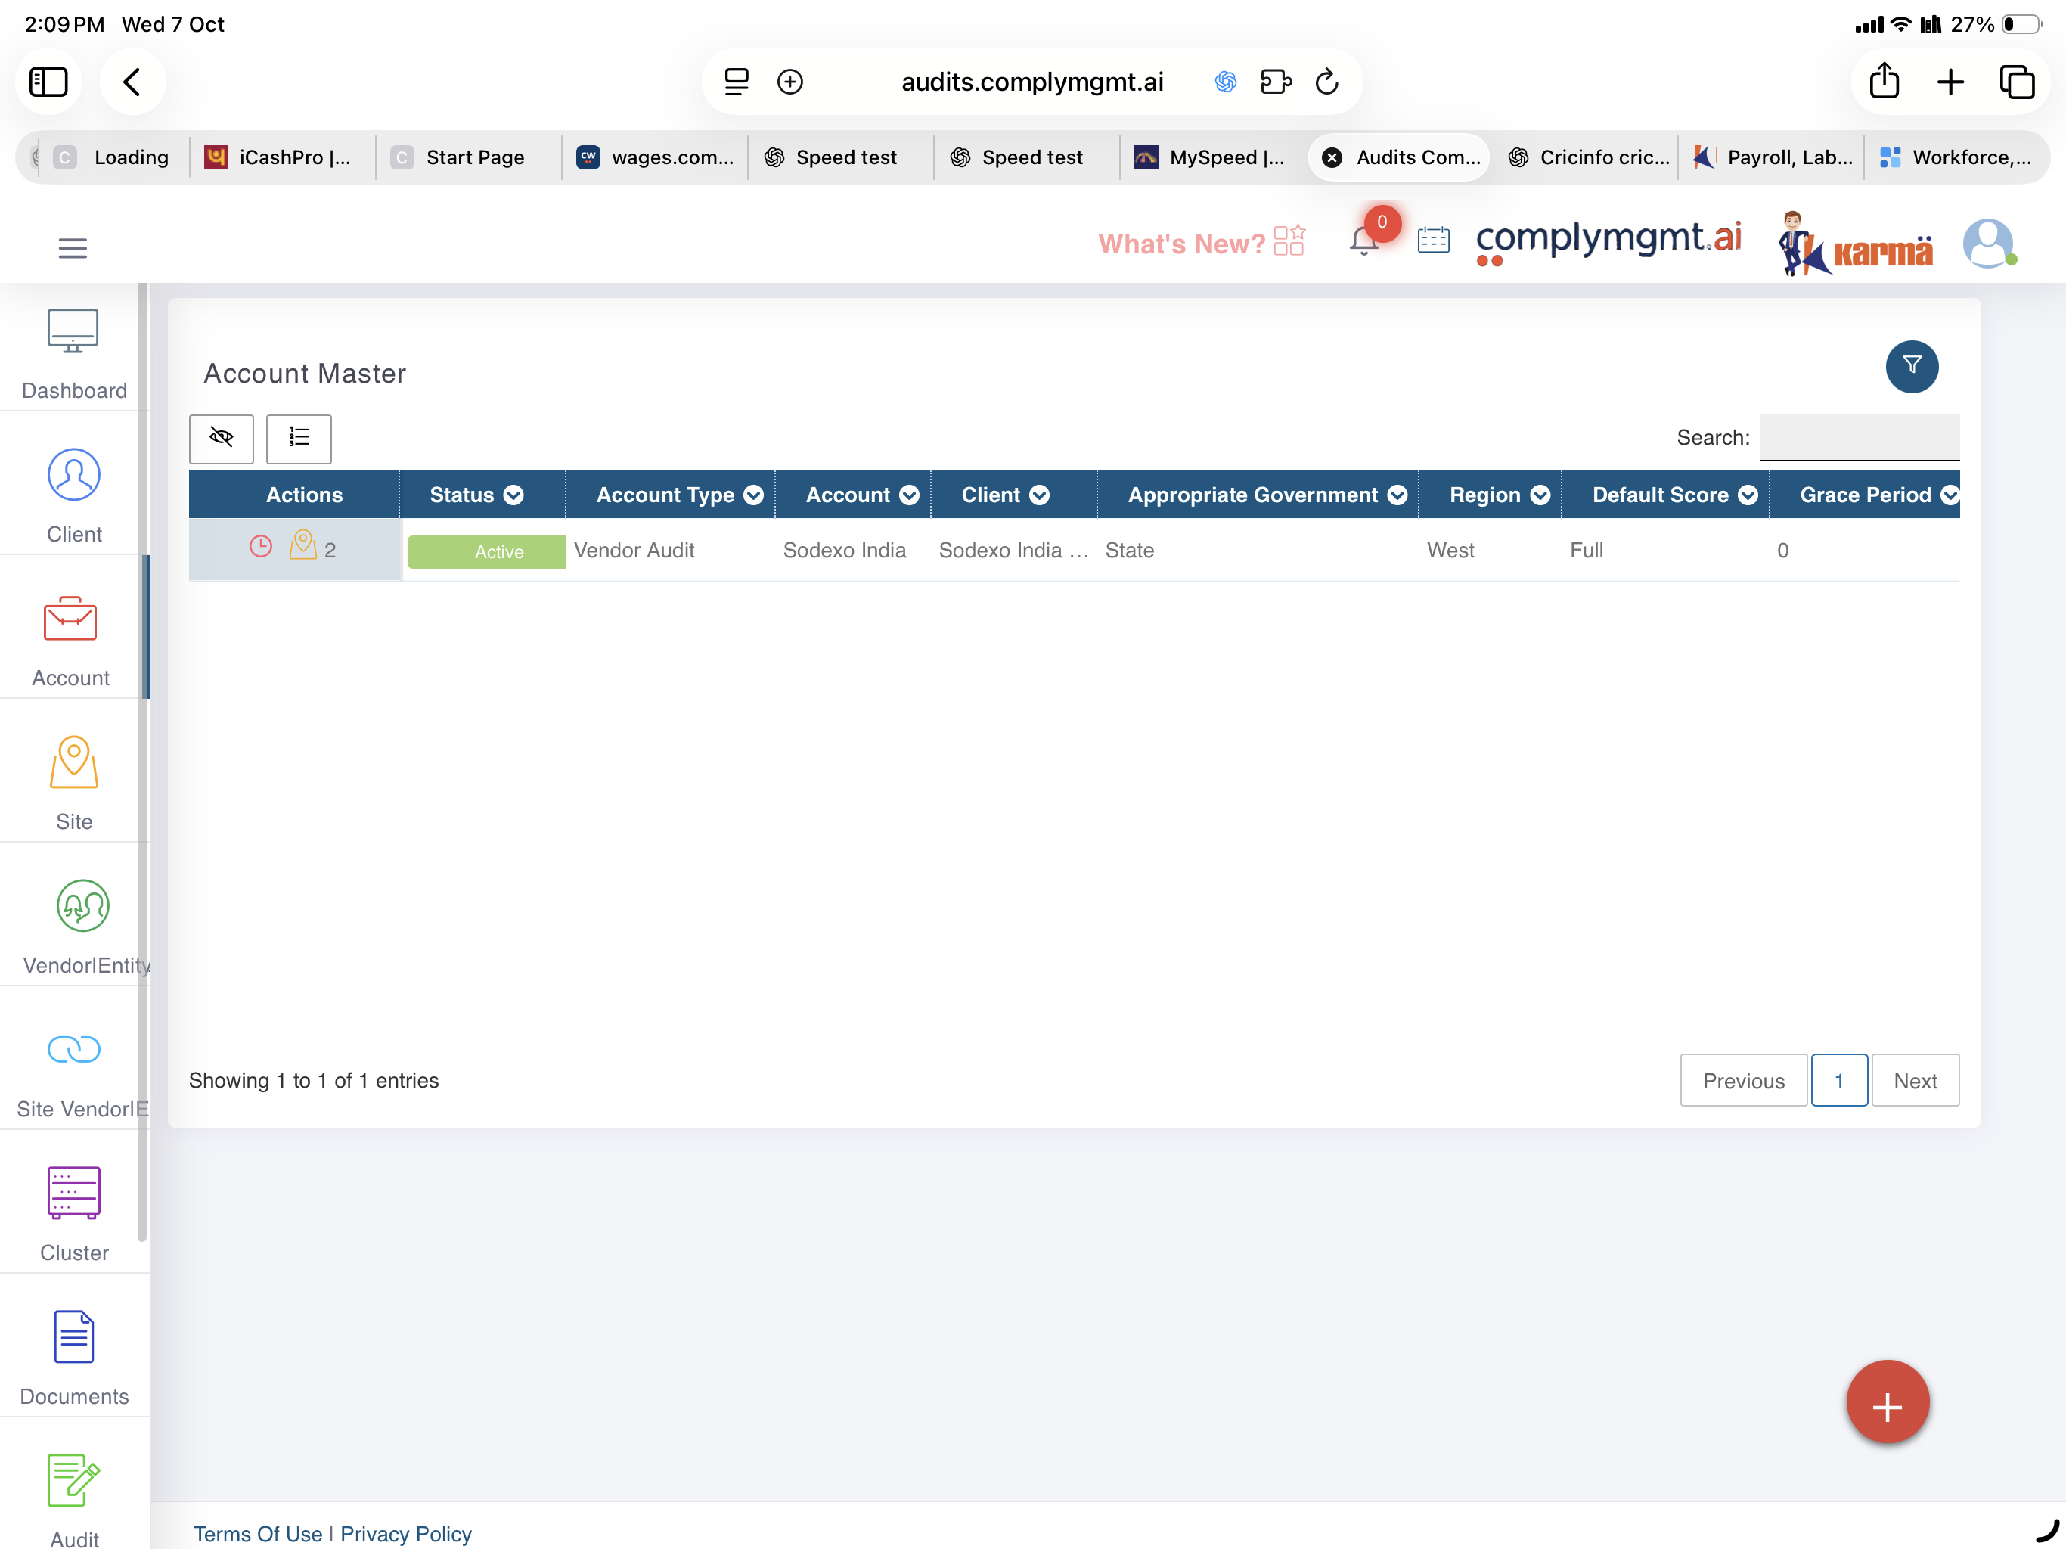Screen dimensions: 2066x1549
Task: Open the Dashboard sidebar item
Action: point(74,354)
